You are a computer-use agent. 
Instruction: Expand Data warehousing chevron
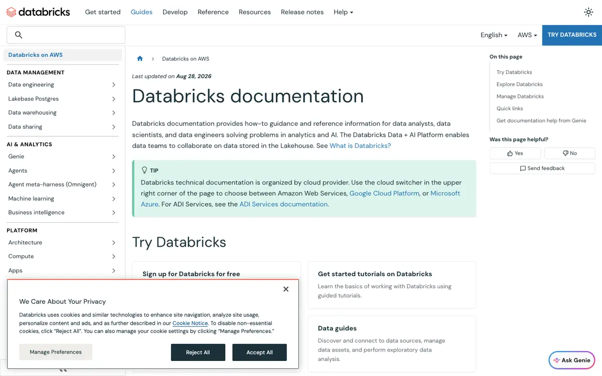tap(114, 113)
